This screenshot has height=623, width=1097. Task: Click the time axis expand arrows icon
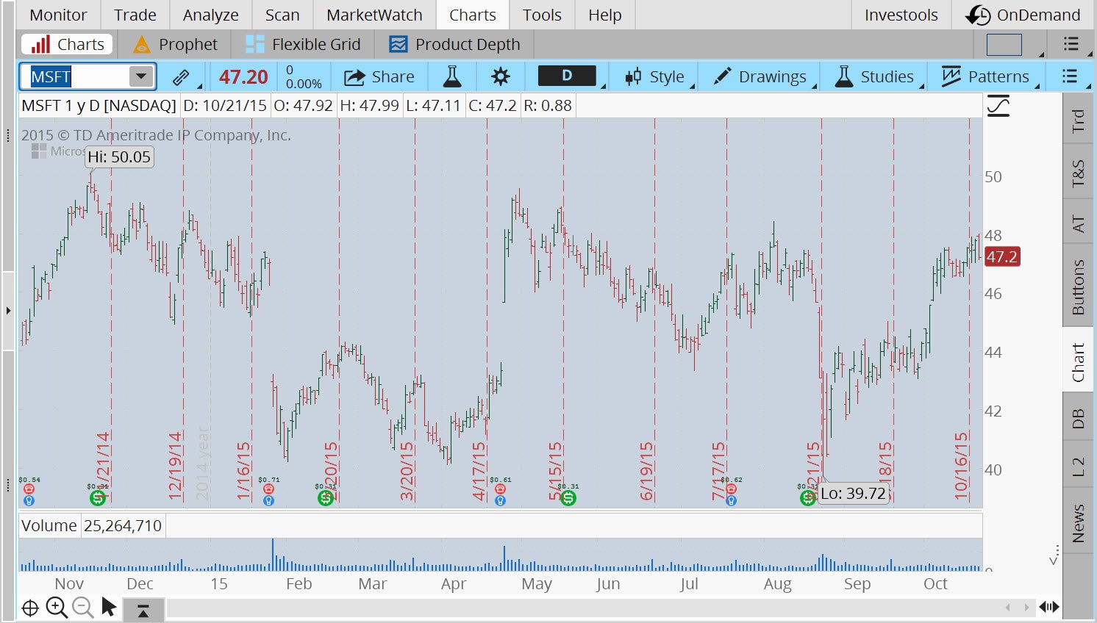[x=1049, y=607]
